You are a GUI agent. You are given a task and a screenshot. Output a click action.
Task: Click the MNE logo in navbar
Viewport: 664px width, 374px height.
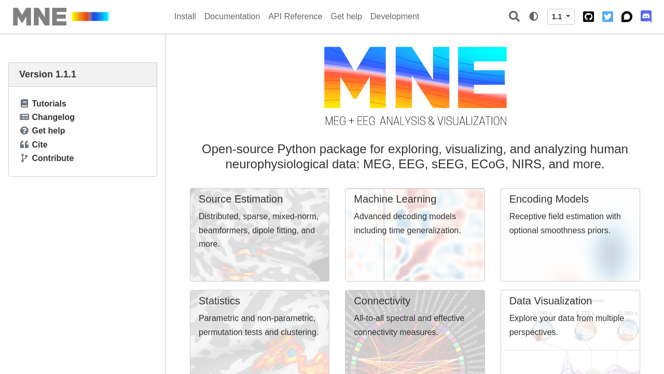61,17
